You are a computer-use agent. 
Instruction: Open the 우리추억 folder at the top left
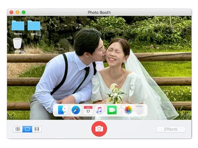[x=18, y=26]
